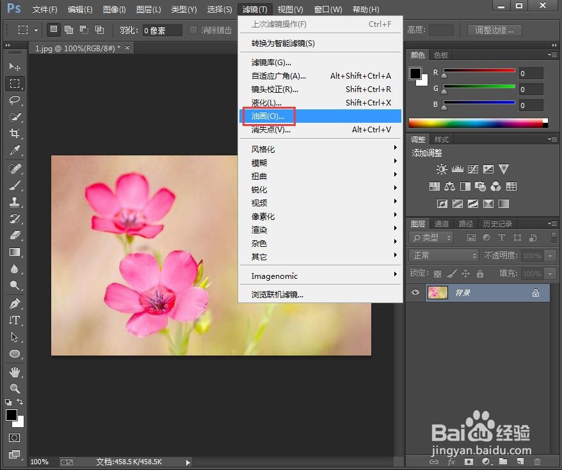Select the Dodge tool
562x470 pixels.
coord(14,285)
